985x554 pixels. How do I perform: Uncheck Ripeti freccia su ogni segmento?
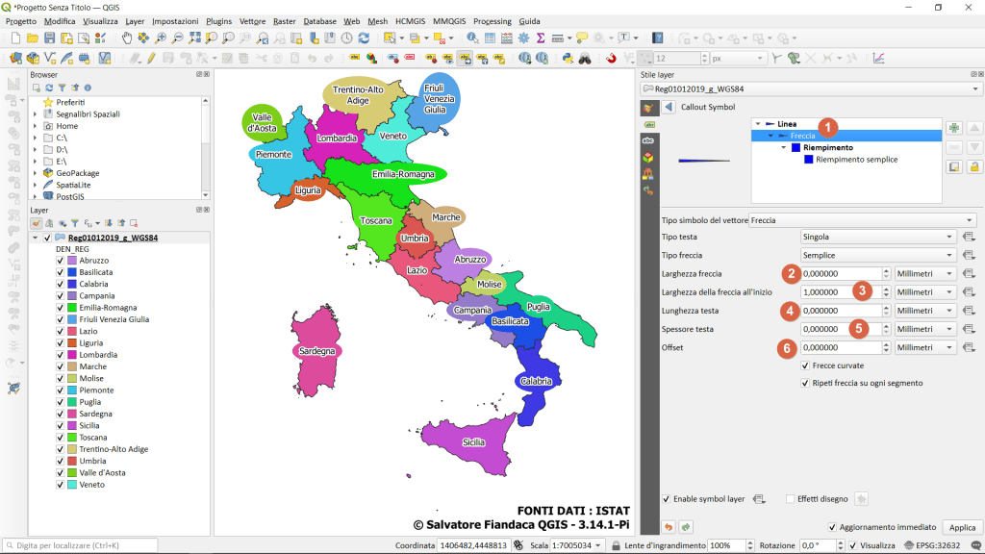[x=805, y=383]
